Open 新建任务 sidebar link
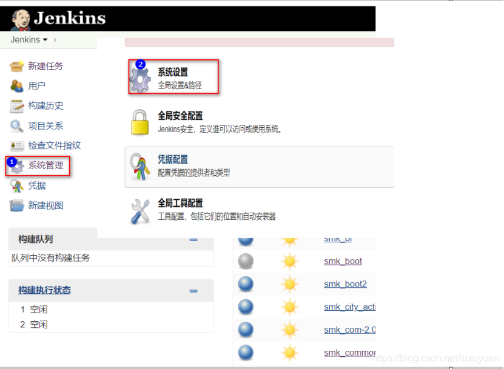504x369 pixels. (x=45, y=66)
